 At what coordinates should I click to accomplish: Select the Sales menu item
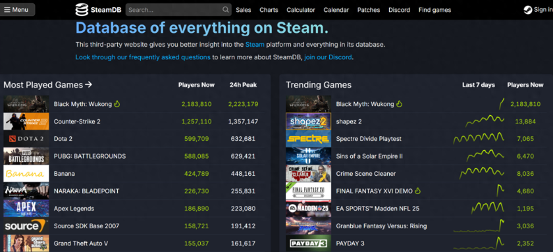click(x=244, y=10)
